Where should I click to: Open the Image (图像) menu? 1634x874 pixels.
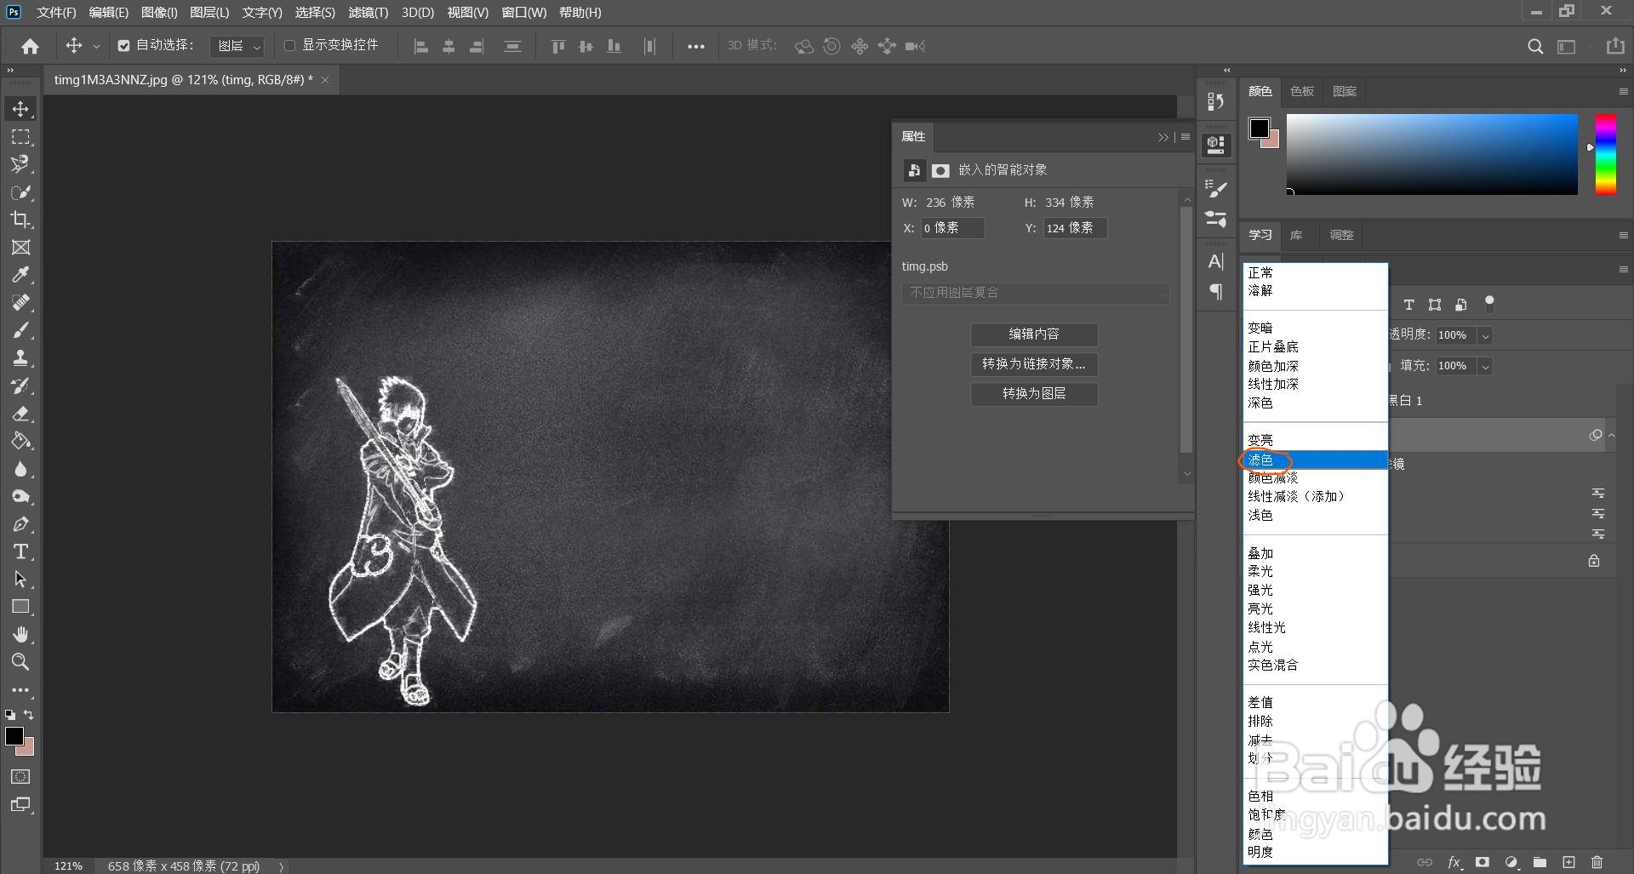[x=159, y=13]
